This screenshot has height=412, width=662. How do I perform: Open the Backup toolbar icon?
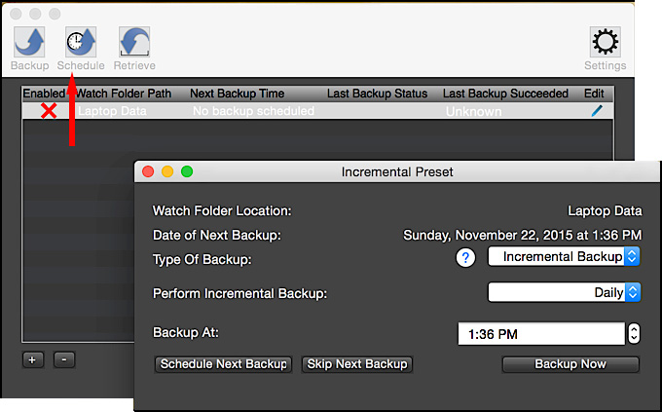[x=29, y=42]
